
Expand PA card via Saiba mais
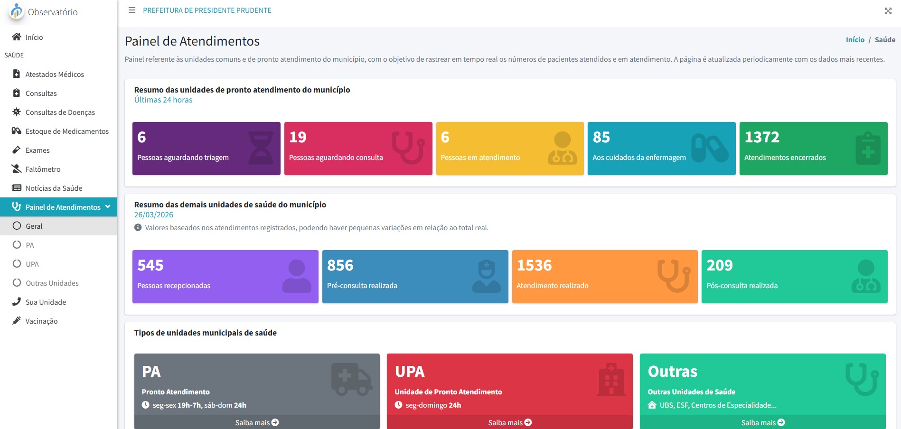click(x=257, y=422)
